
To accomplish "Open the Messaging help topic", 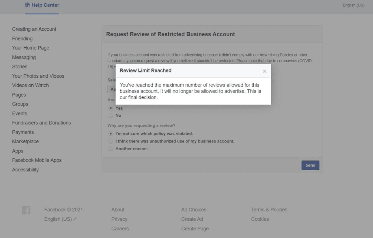I will (x=24, y=57).
